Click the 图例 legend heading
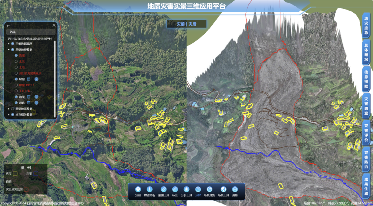373x206 pixels. click(x=26, y=167)
